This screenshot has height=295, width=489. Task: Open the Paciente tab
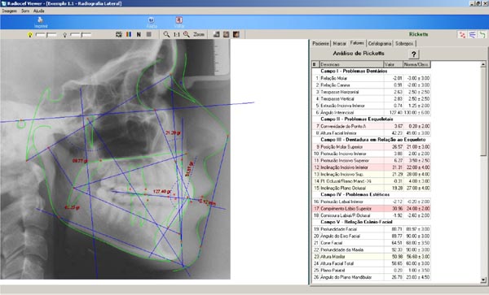[x=320, y=44]
